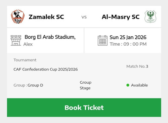This screenshot has width=168, height=123.
Task: Click the Sun 25 Jan 2026 date
Action: 128,37
